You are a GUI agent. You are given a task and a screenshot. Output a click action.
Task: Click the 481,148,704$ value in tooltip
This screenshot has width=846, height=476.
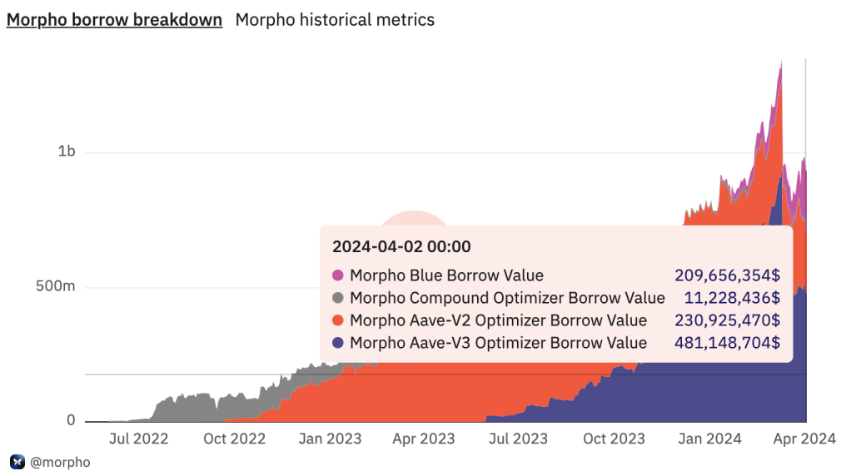click(x=727, y=343)
